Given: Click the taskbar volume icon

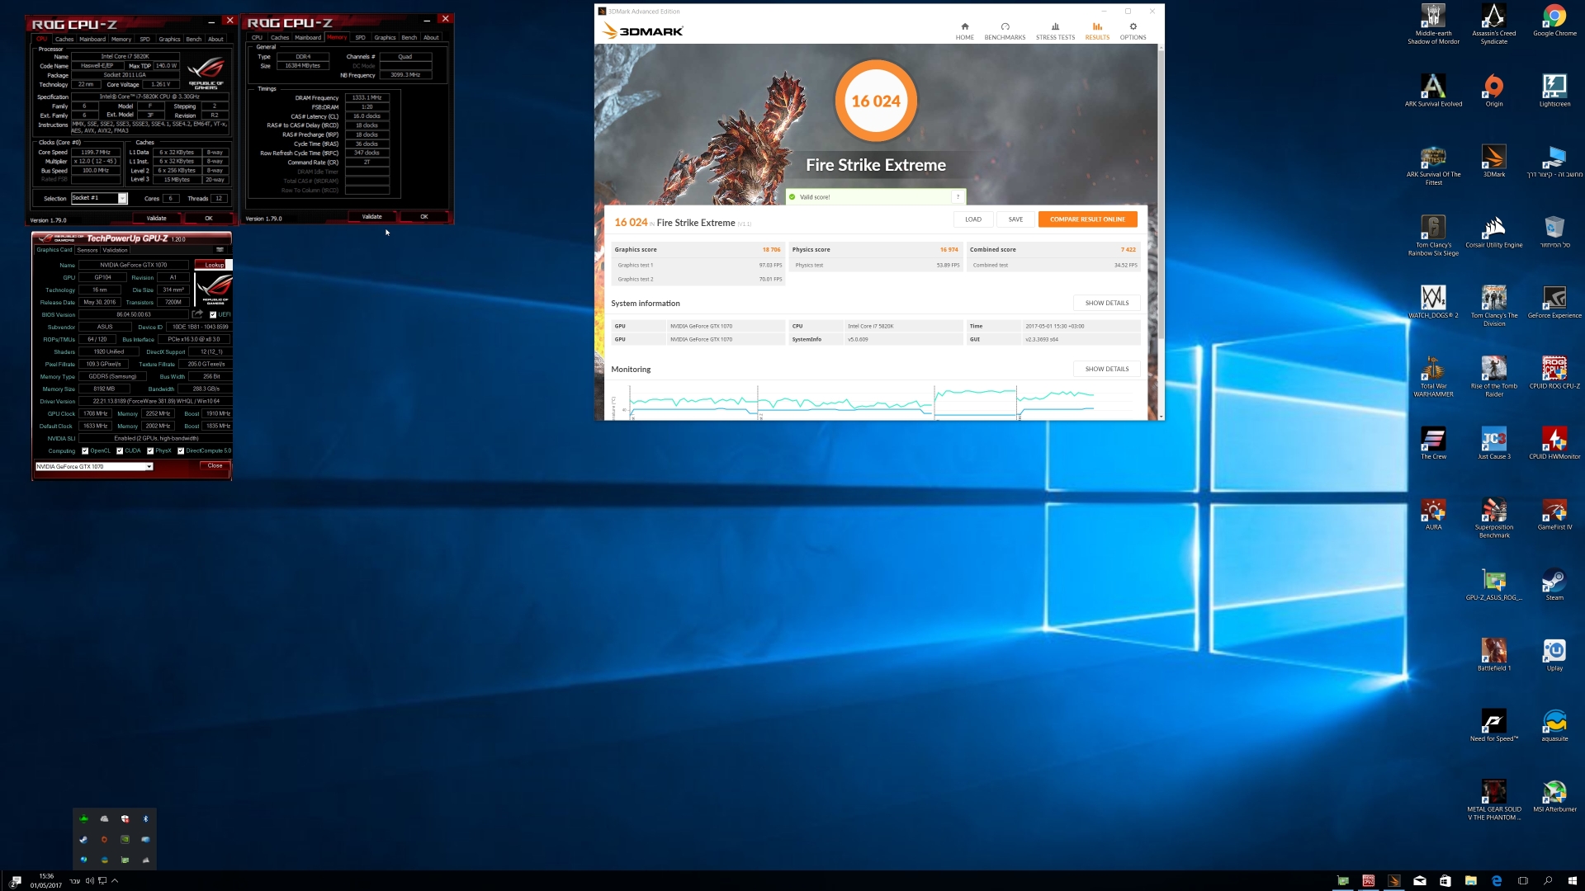Looking at the screenshot, I should pos(89,881).
